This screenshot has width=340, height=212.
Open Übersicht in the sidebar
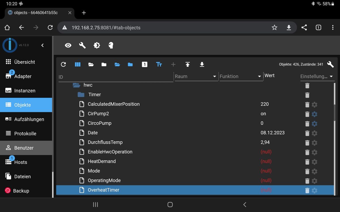coord(26,62)
